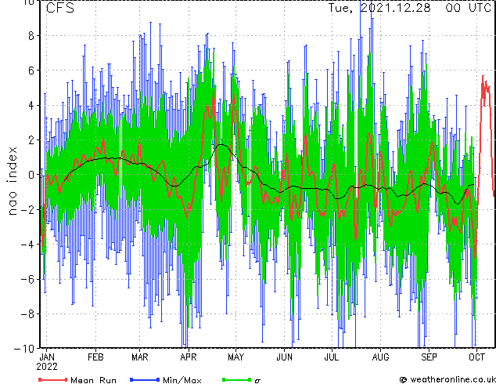The image size is (496, 384).
Task: Click the CFS model label
Action: pos(60,8)
